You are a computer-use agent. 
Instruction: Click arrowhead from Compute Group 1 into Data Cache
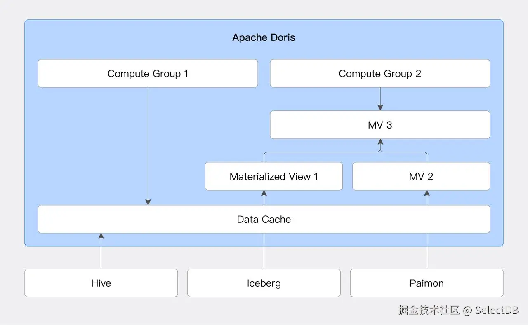(148, 202)
